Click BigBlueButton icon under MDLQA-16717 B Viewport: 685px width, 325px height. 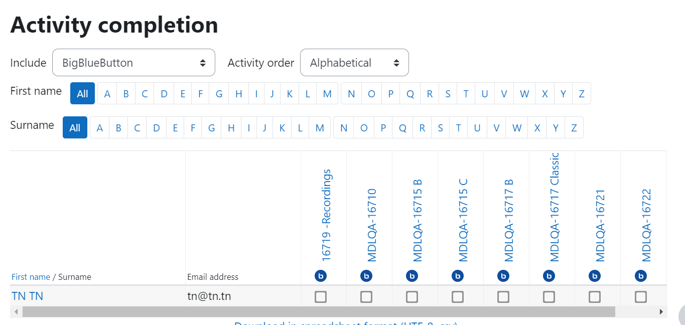[503, 276]
